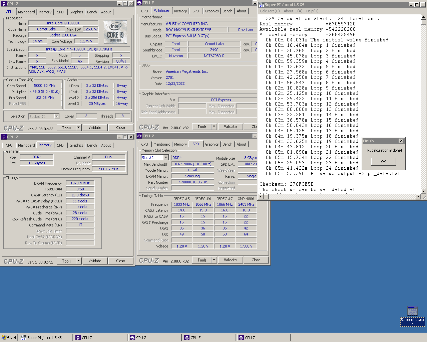The width and height of the screenshot is (427, 342).
Task: Click the Core Voltage 1.279 V value
Action: tap(86, 41)
